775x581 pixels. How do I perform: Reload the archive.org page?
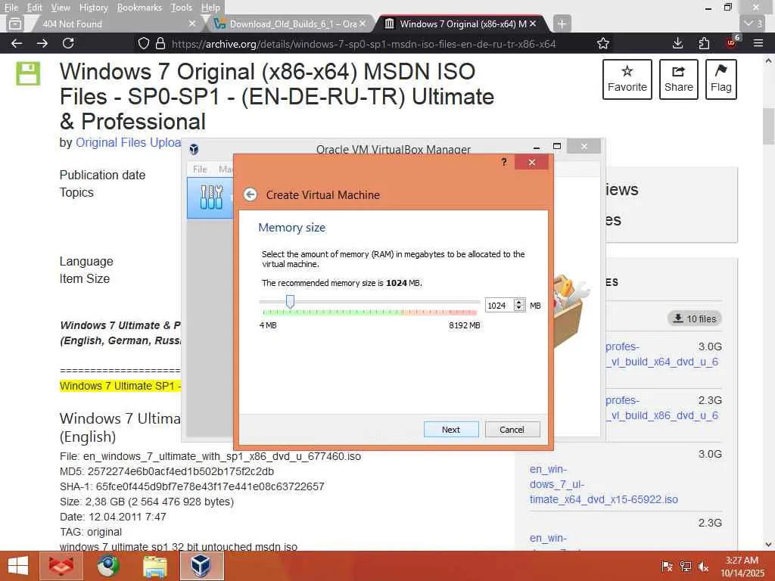(x=68, y=43)
